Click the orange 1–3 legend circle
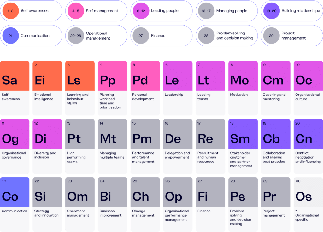 10,11
